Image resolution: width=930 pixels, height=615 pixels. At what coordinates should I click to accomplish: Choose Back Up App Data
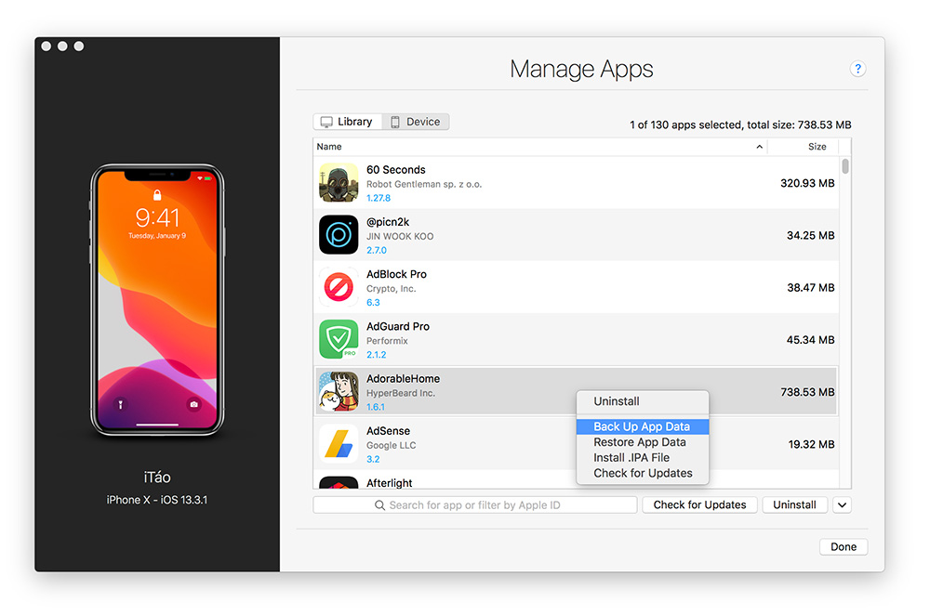click(x=643, y=426)
